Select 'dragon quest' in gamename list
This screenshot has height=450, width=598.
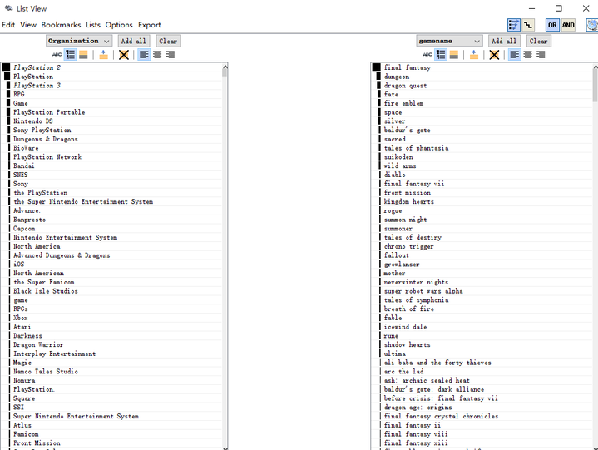[482, 86]
